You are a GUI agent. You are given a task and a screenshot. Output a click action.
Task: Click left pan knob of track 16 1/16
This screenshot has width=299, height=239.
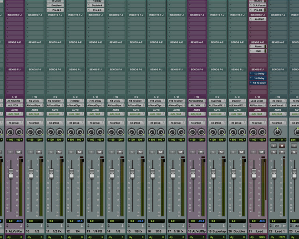[152, 132]
